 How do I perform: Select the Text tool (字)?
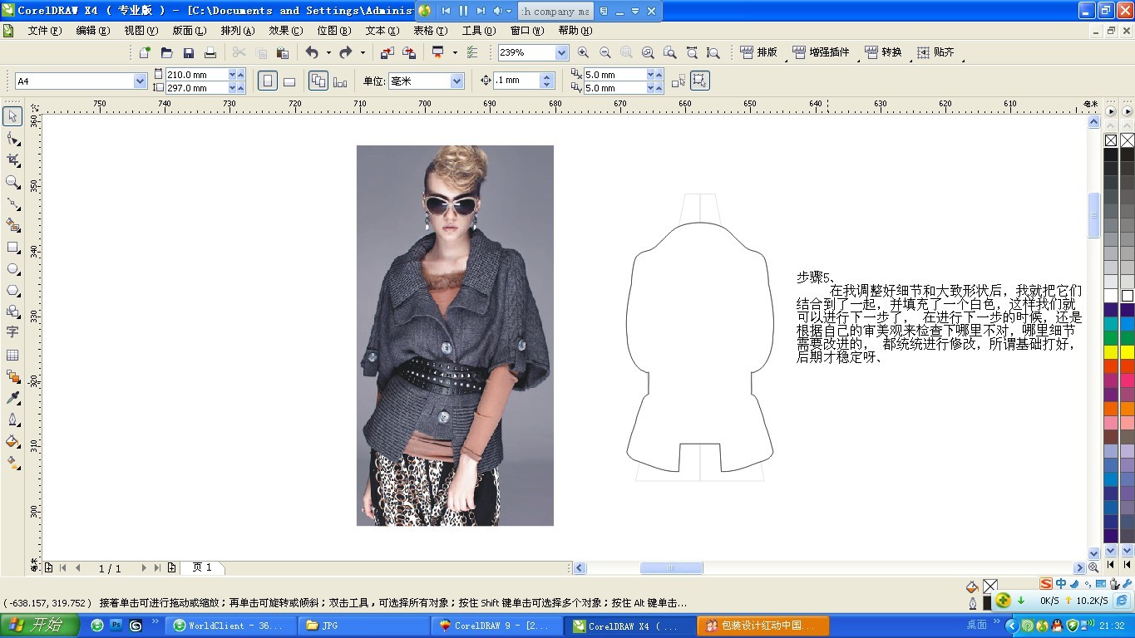click(12, 332)
